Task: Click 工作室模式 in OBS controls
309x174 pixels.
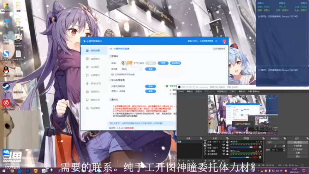Action: coord(298,149)
